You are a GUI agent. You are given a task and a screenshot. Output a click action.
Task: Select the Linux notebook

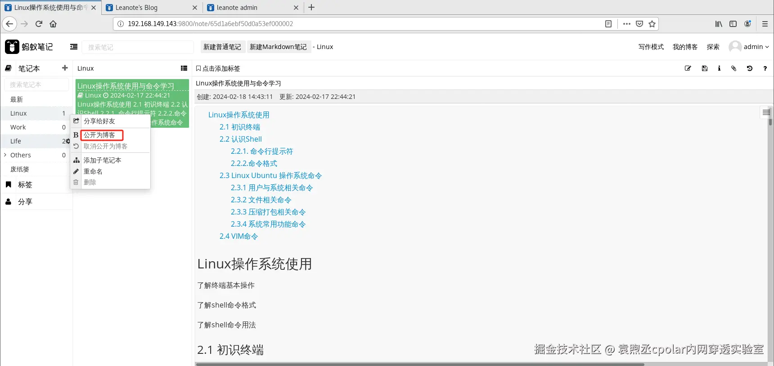pyautogui.click(x=36, y=113)
